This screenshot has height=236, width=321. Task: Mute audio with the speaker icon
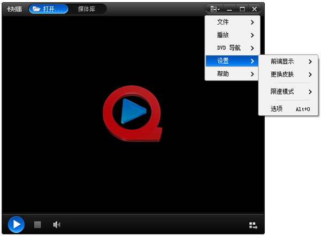click(56, 225)
